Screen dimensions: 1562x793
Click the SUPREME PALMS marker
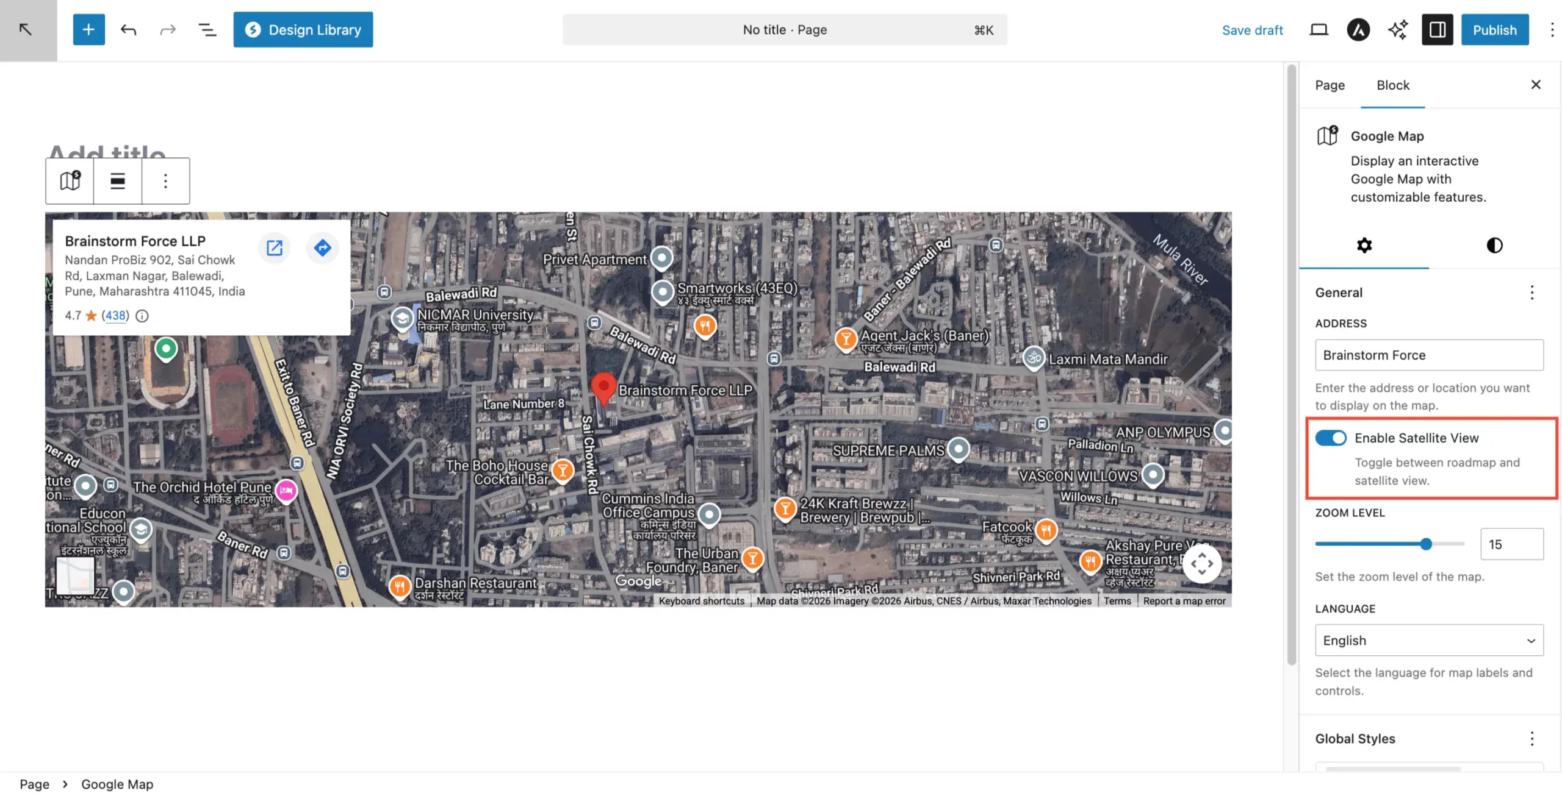tap(958, 450)
